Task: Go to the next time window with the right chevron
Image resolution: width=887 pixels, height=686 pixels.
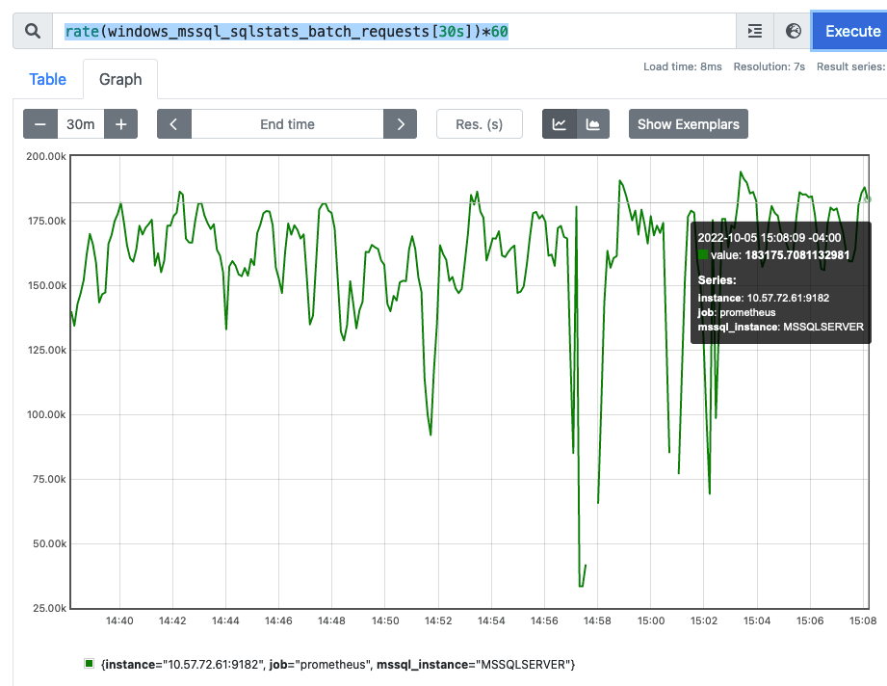Action: point(400,124)
